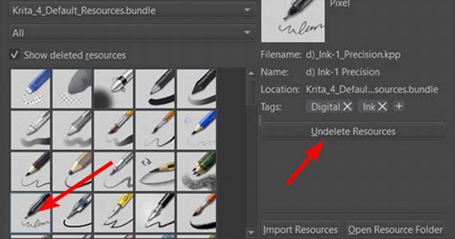Select the blue dotted eraser brush preset
The width and height of the screenshot is (455, 239).
click(x=30, y=89)
